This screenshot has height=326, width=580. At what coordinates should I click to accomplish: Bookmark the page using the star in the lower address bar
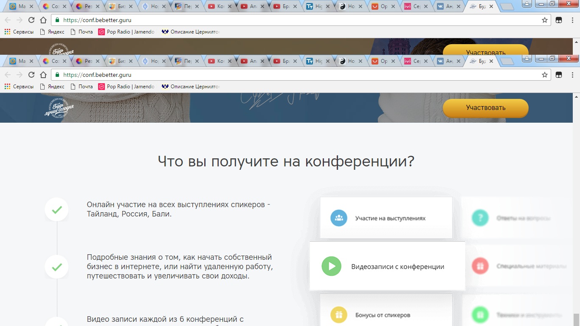[x=545, y=75]
